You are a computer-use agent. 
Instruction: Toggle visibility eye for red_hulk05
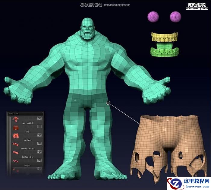pyautogui.click(x=39, y=118)
